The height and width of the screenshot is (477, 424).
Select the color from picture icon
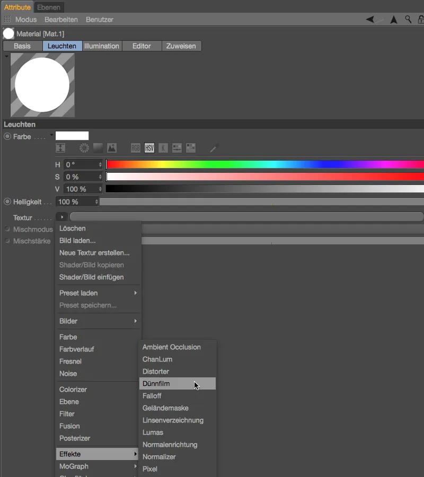click(x=112, y=148)
